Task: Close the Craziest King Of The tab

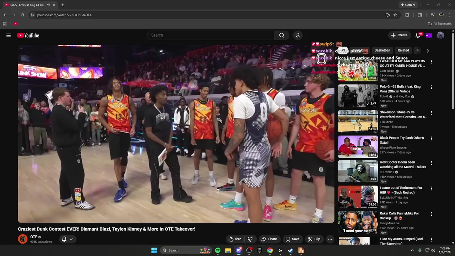Action: tap(54, 5)
